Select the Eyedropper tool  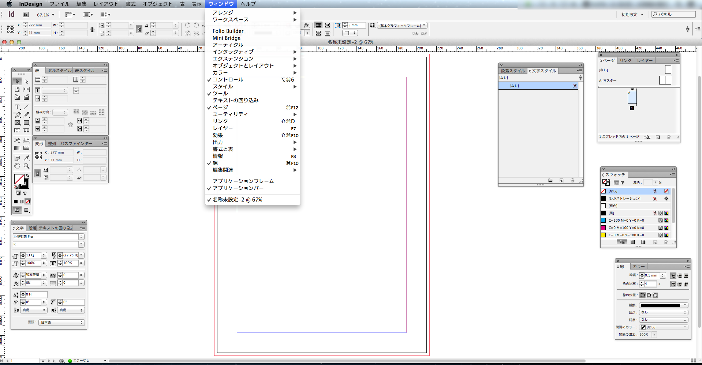pyautogui.click(x=26, y=158)
